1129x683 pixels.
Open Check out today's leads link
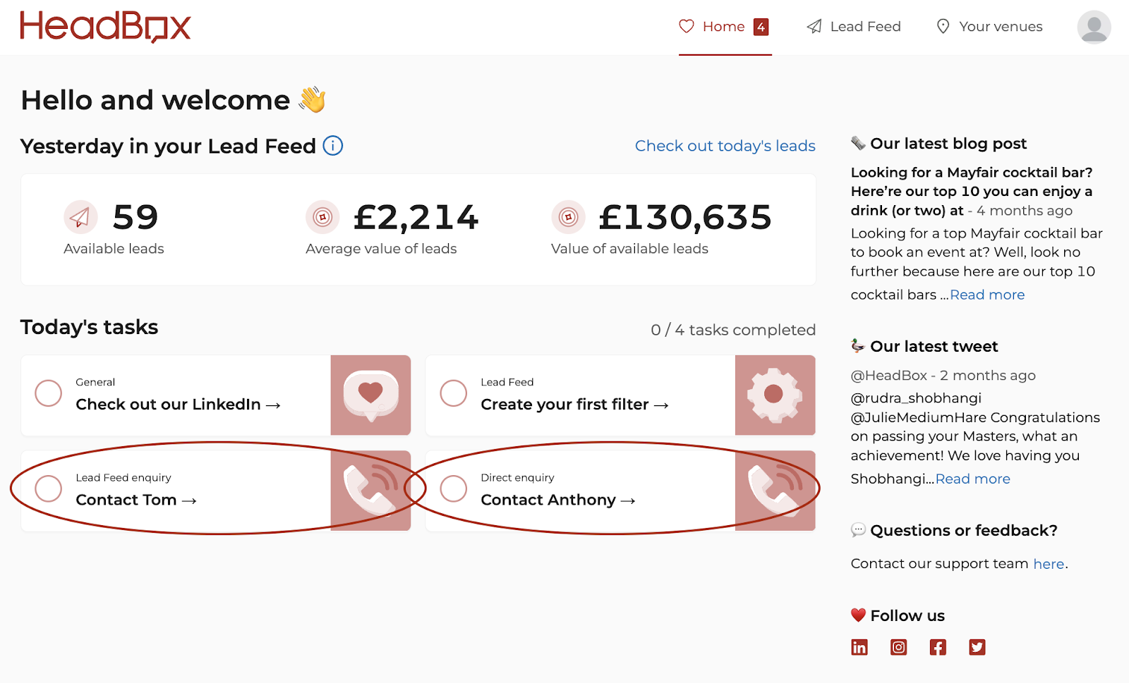[725, 146]
